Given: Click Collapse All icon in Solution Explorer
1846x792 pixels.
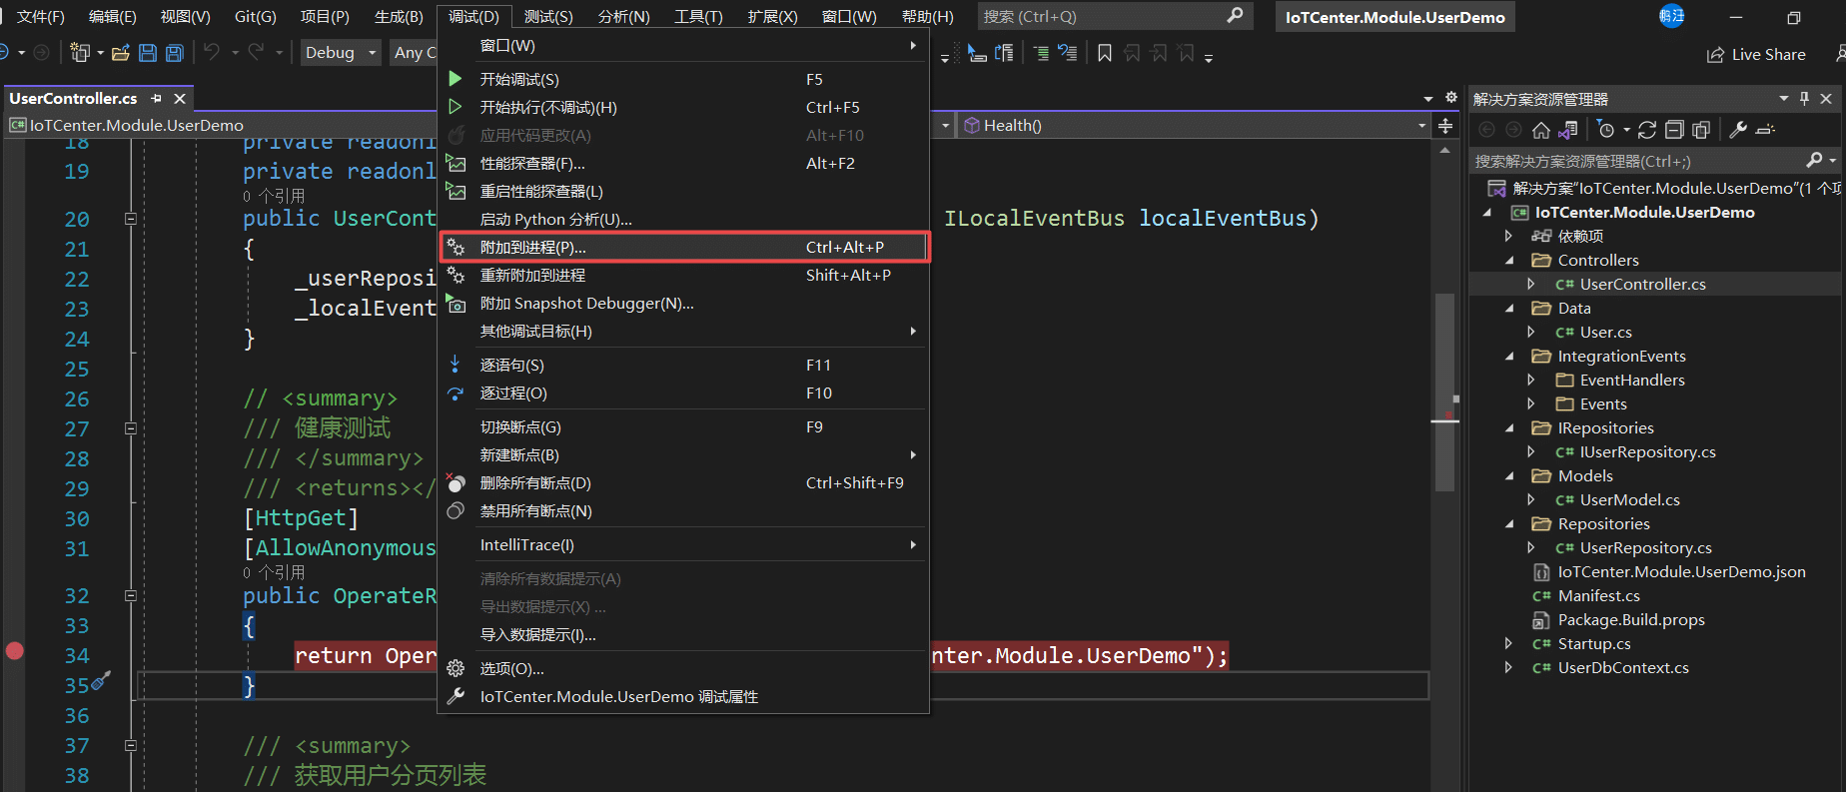Looking at the screenshot, I should [1675, 130].
